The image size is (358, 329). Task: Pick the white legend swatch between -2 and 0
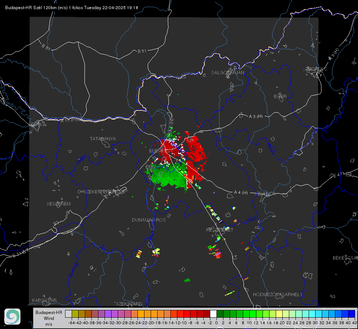(x=213, y=314)
